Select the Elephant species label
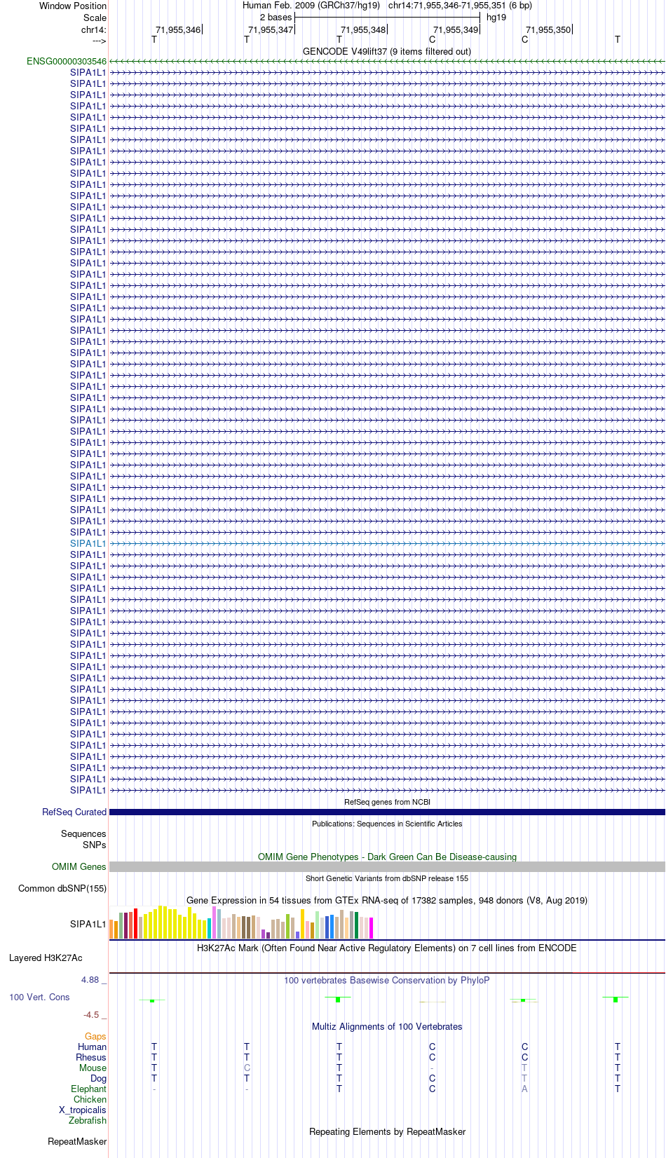 point(89,1089)
